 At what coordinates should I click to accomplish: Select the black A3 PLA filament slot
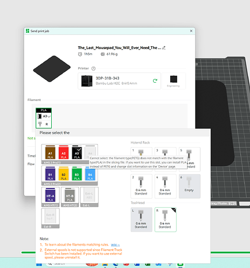77,153
